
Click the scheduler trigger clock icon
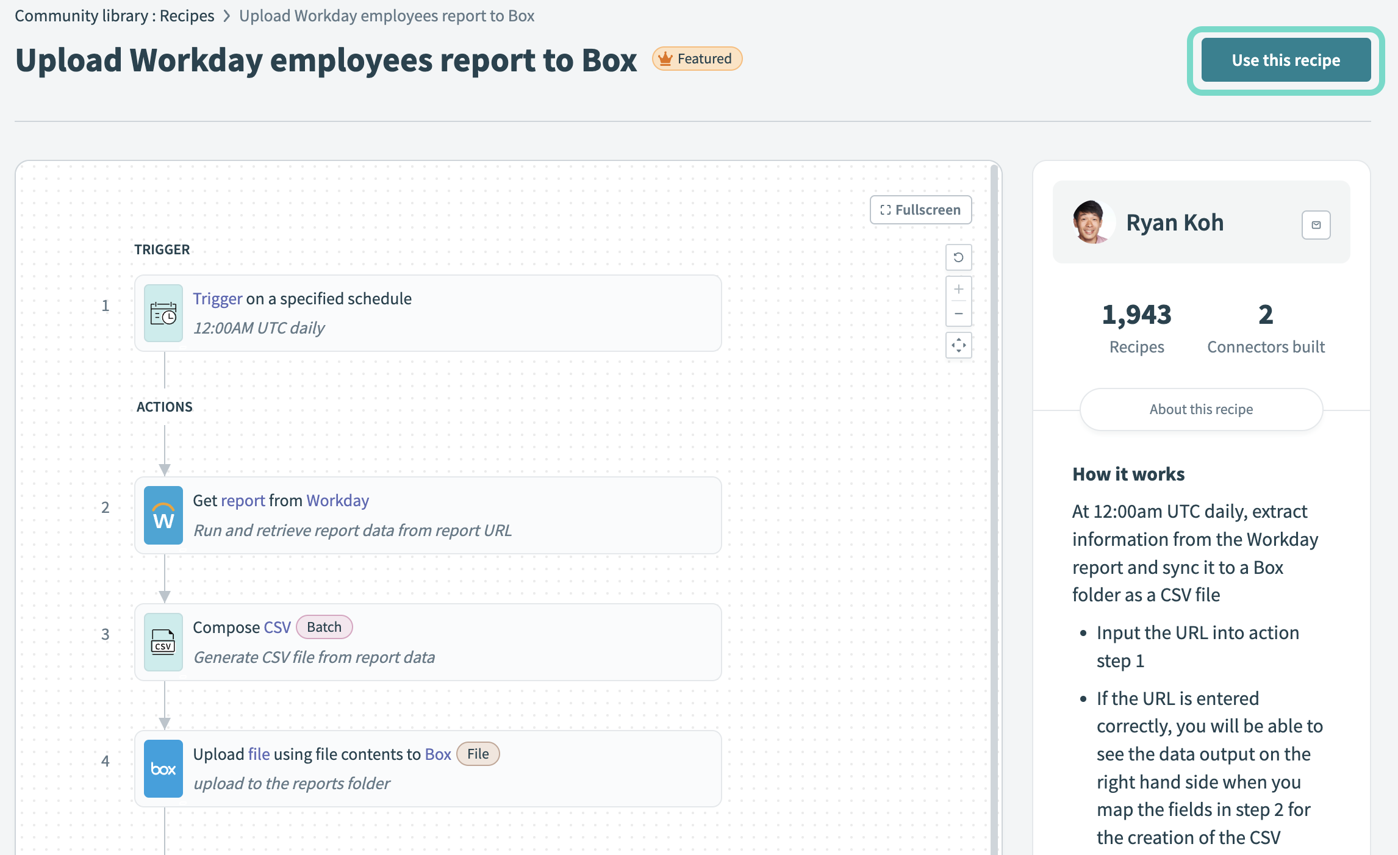pyautogui.click(x=163, y=313)
